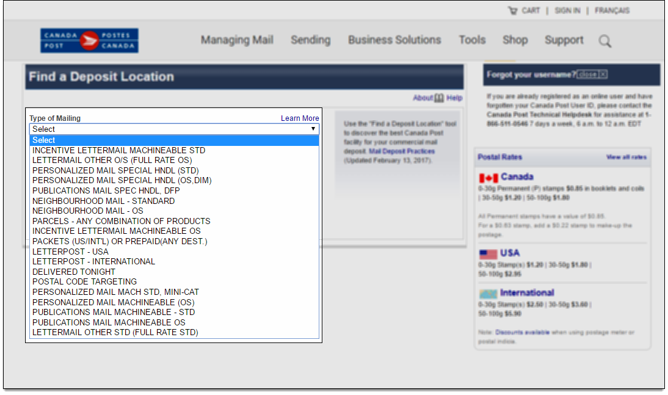Open the Shop menu
This screenshot has width=668, height=395.
tap(515, 40)
